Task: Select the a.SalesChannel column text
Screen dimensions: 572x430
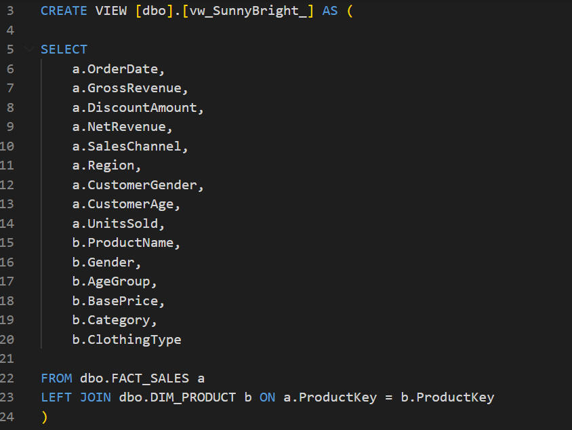Action: [x=130, y=146]
